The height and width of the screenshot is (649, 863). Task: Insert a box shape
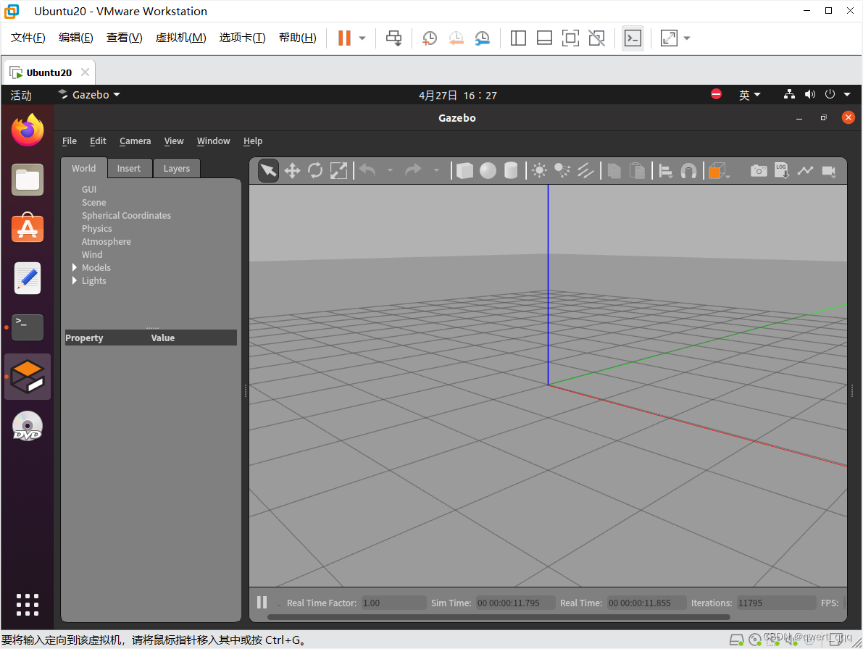click(464, 170)
